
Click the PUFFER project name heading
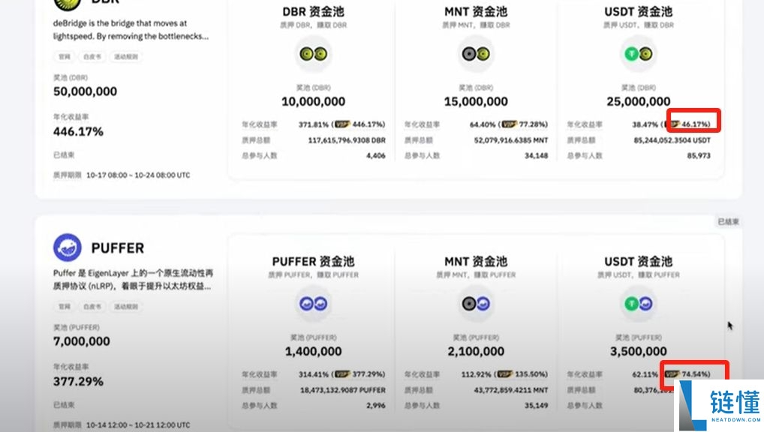click(117, 248)
